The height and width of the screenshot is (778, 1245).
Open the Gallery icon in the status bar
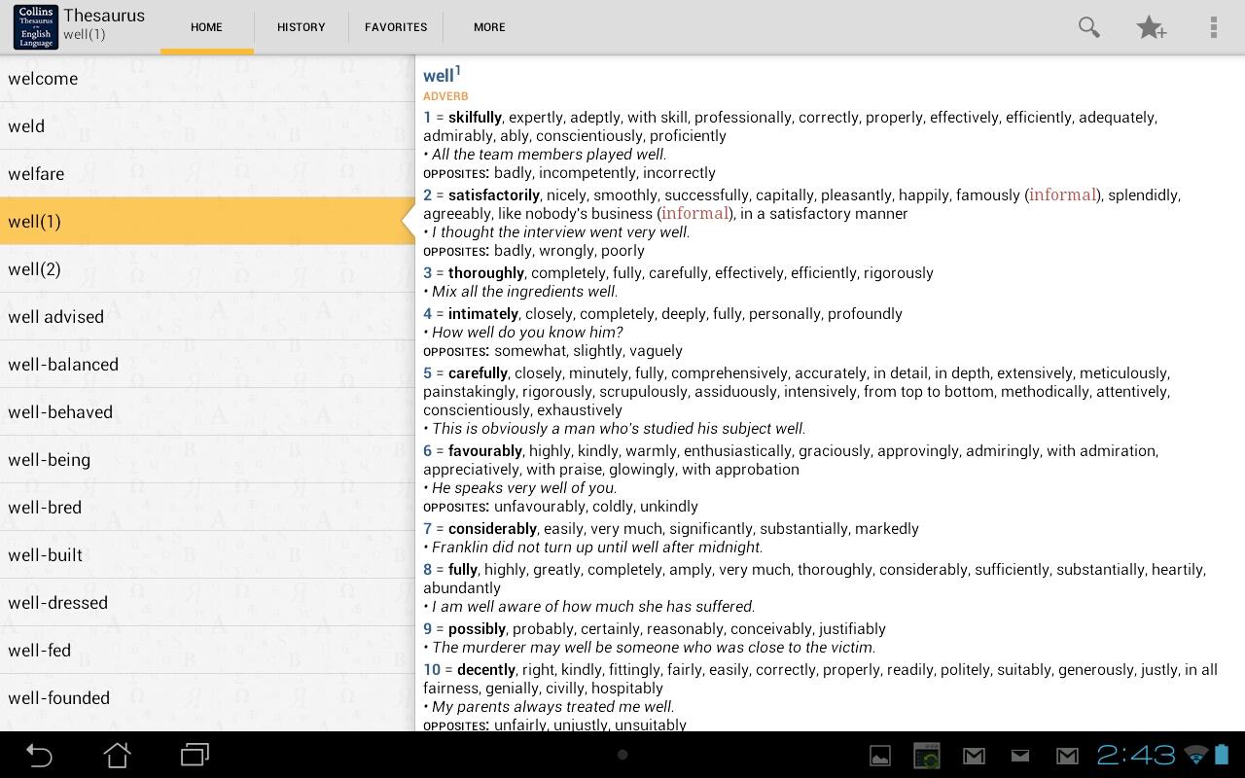click(x=879, y=755)
